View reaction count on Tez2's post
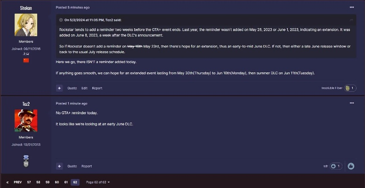Viewport: 365px width, 188px height. coord(336,166)
